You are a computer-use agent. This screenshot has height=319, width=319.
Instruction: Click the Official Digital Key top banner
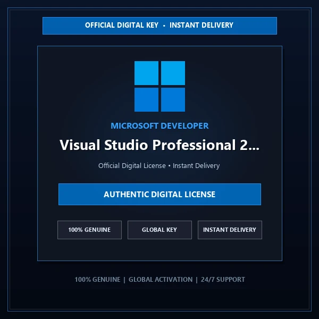[x=159, y=26]
